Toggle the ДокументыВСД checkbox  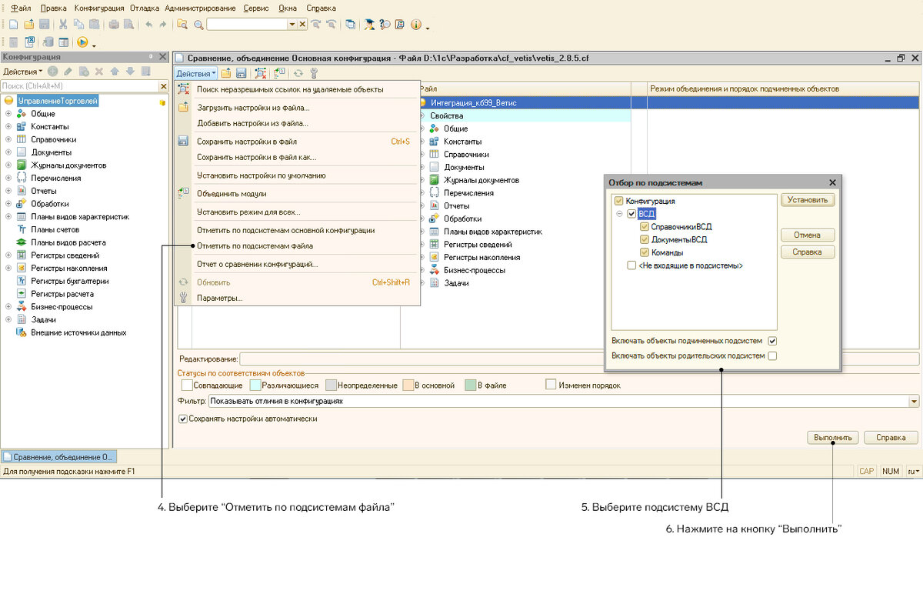[x=645, y=240]
